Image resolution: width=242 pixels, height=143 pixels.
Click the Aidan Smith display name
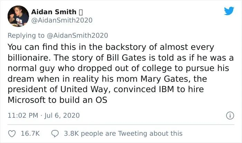[54, 12]
